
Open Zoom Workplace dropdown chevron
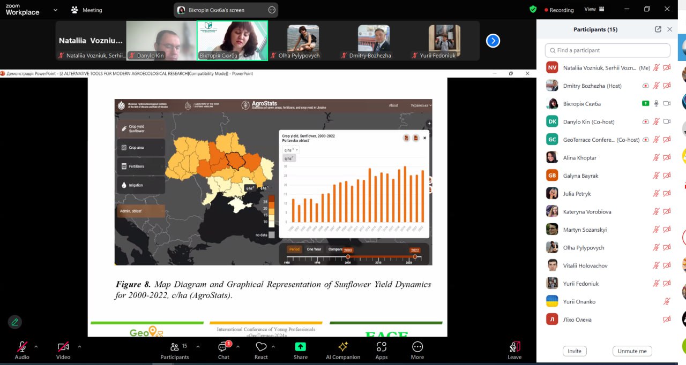pyautogui.click(x=56, y=10)
